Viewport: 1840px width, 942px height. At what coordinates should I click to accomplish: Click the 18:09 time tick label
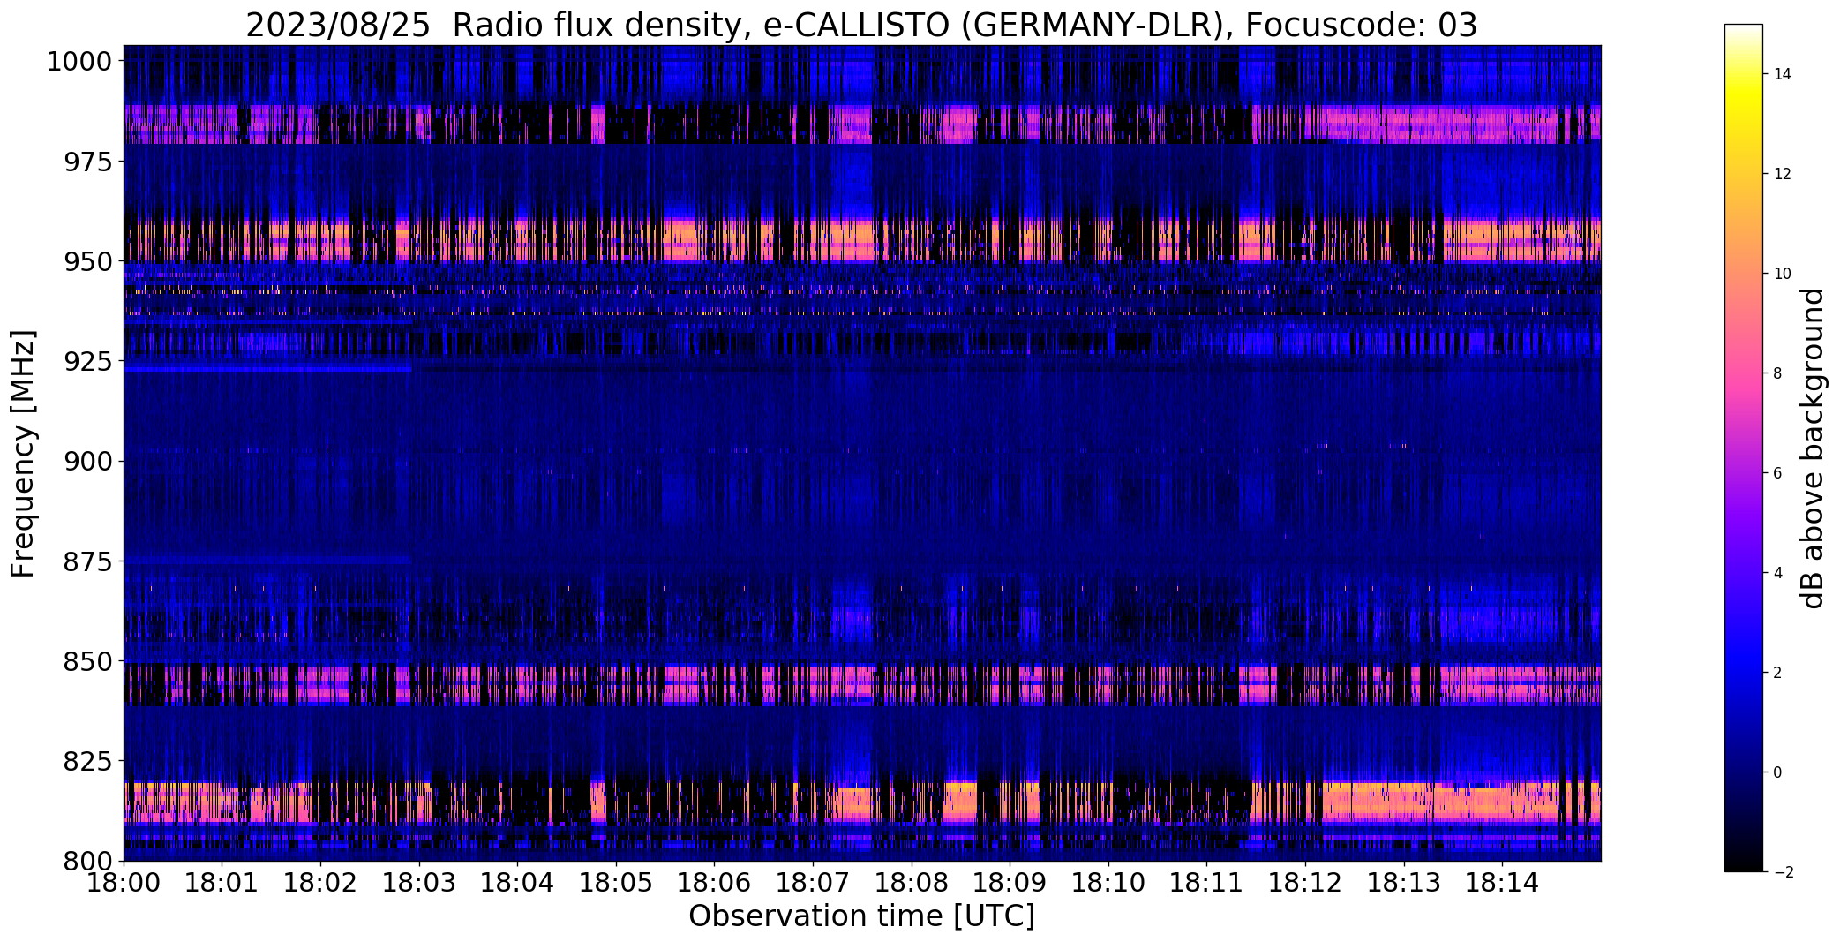click(1010, 883)
